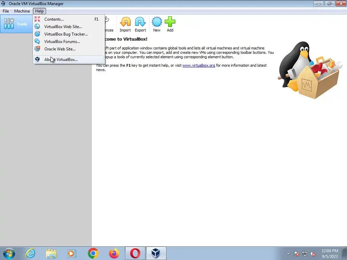Switch to Opera in taskbar
Image resolution: width=347 pixels, height=260 pixels.
click(135, 253)
